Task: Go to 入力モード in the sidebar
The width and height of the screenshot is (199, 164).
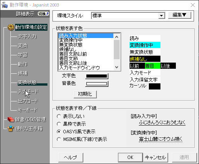Action: coord(28,92)
